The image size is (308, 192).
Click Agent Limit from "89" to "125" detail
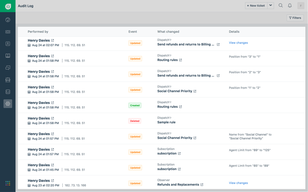point(250,150)
